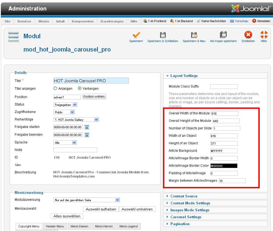Click the Vorschau monitor icon
The width and height of the screenshot is (273, 231).
coord(232,21)
